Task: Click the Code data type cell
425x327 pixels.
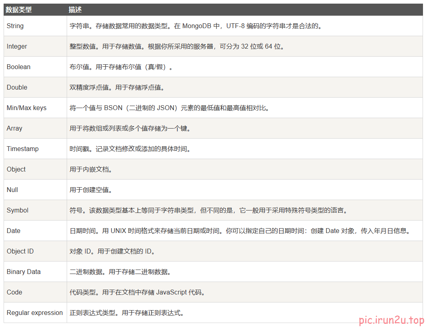Action: tap(14, 292)
